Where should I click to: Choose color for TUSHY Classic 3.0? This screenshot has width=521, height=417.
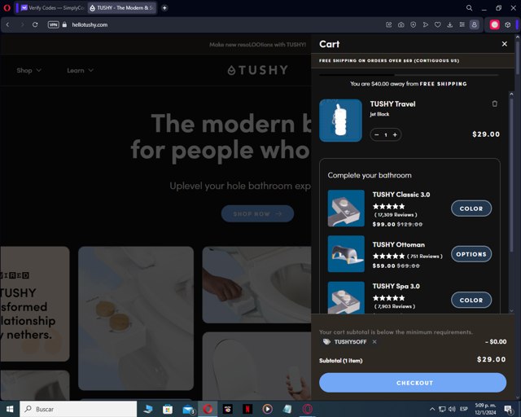(x=471, y=208)
